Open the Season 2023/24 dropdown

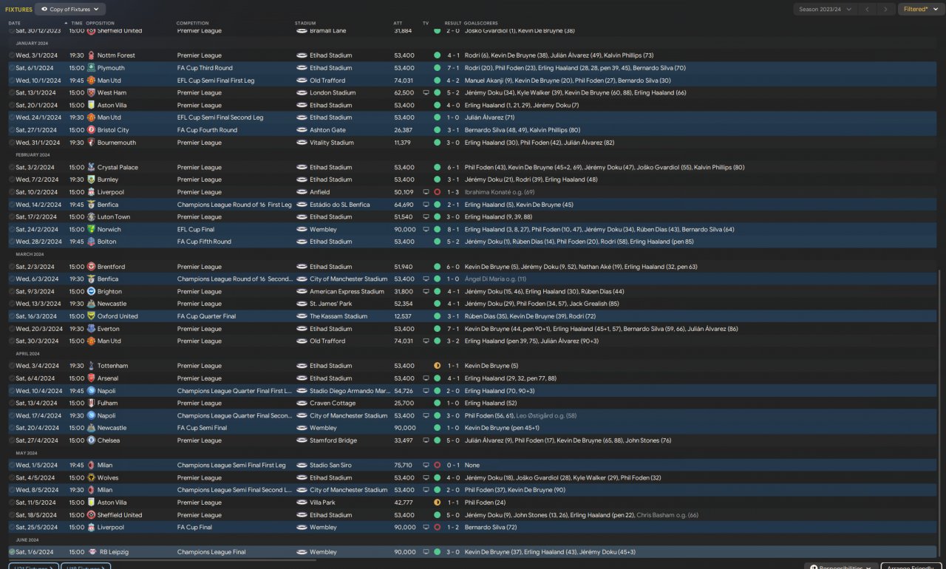[825, 9]
